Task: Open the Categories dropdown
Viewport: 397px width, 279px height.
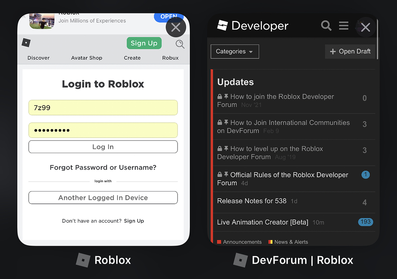Action: tap(234, 51)
